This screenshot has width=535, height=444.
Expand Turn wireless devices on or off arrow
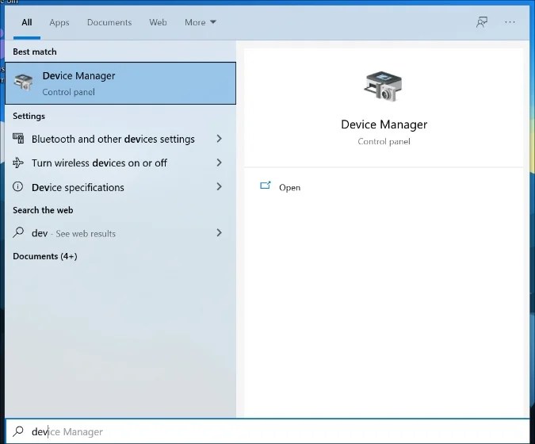pos(219,163)
